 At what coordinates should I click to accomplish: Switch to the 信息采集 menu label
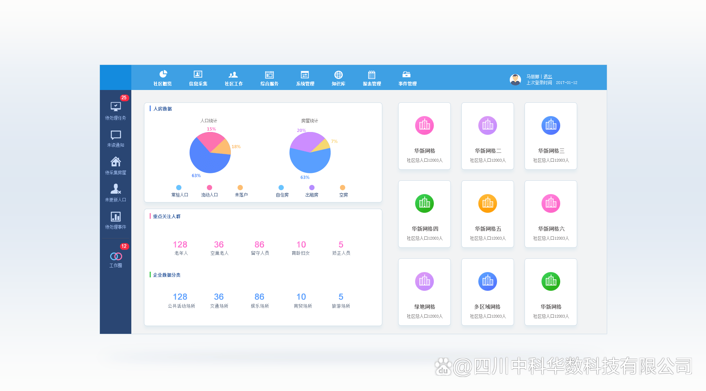coord(198,84)
